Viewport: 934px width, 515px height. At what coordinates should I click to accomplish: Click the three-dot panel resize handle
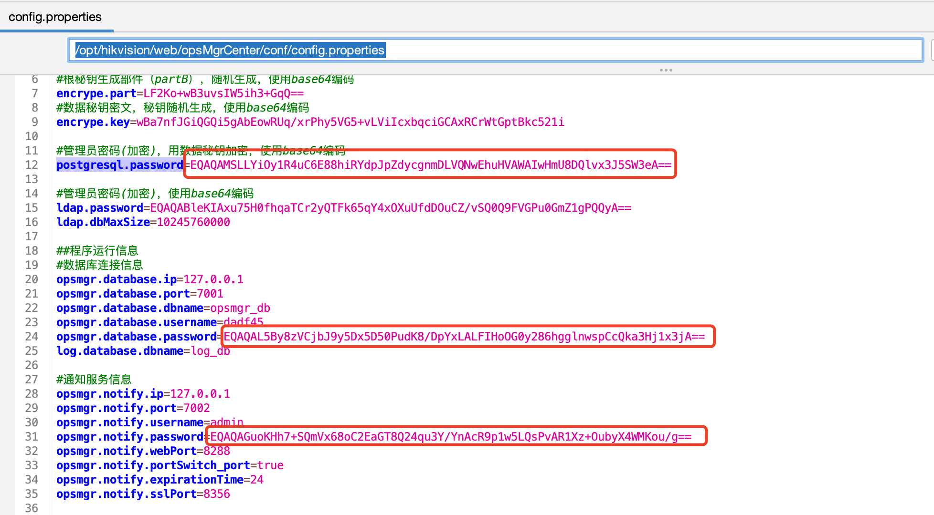[x=666, y=70]
